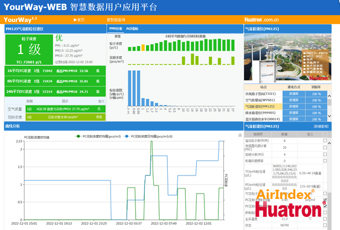Switch to the PMS分析 tab
The width and height of the screenshot is (340, 230).
[x=116, y=28]
